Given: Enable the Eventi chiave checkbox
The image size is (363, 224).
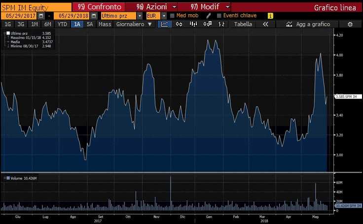Looking at the screenshot, I should coord(219,16).
